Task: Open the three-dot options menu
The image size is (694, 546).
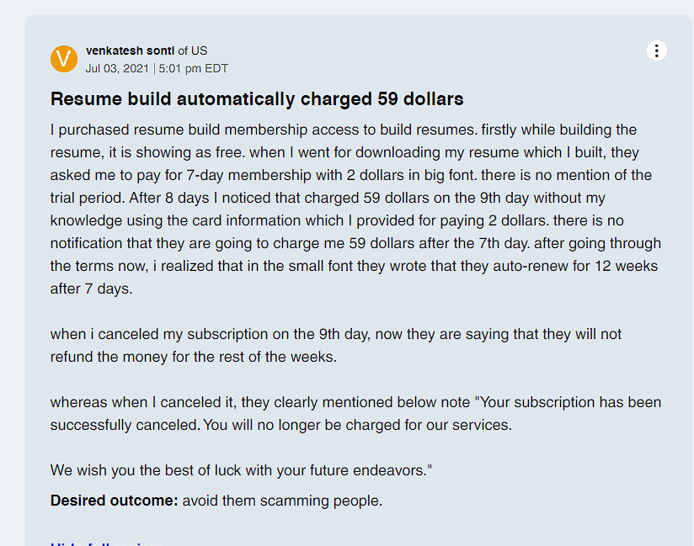Action: pos(657,50)
